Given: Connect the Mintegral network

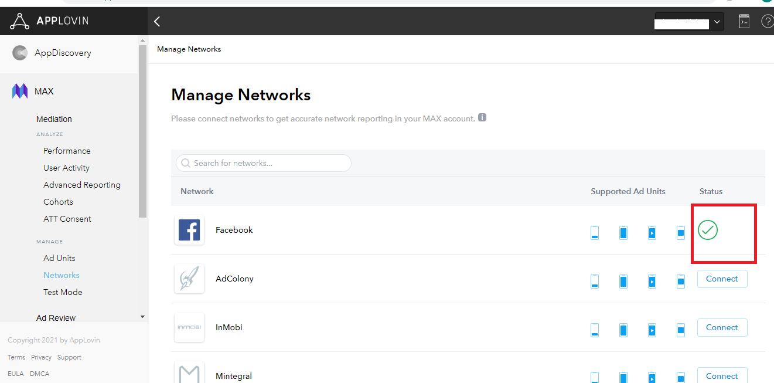Looking at the screenshot, I should coord(722,375).
